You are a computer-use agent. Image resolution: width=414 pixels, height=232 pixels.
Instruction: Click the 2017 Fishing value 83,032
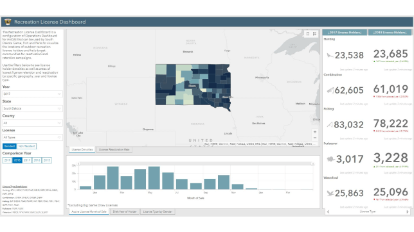pos(349,124)
